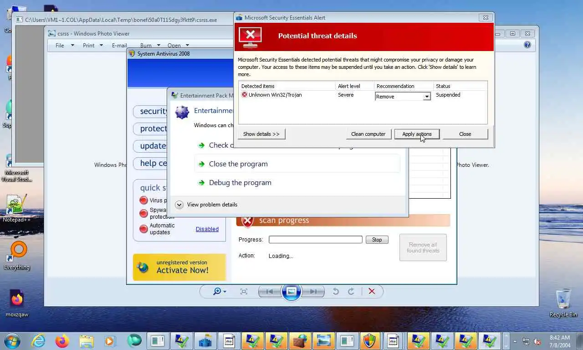The height and width of the screenshot is (350, 583).
Task: Click the red Spyware protection status indicator
Action: [143, 213]
